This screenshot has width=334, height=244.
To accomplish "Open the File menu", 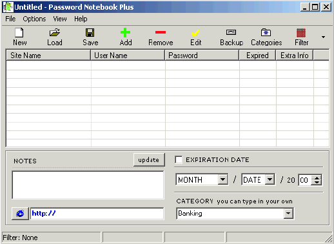I will pos(10,19).
